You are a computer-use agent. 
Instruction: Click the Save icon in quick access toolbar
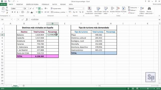(6, 1)
